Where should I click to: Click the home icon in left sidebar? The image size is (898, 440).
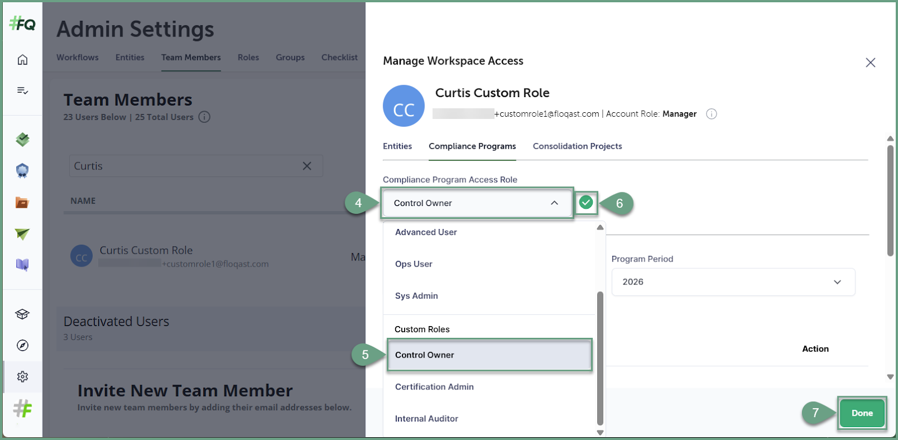coord(22,59)
